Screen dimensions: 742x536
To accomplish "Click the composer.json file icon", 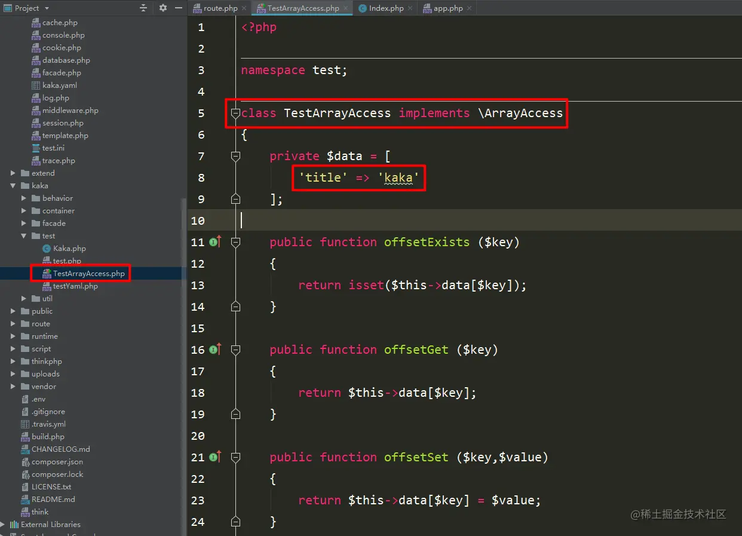I will (25, 461).
